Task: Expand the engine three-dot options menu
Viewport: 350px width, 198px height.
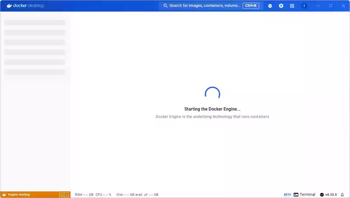Action: point(66,195)
